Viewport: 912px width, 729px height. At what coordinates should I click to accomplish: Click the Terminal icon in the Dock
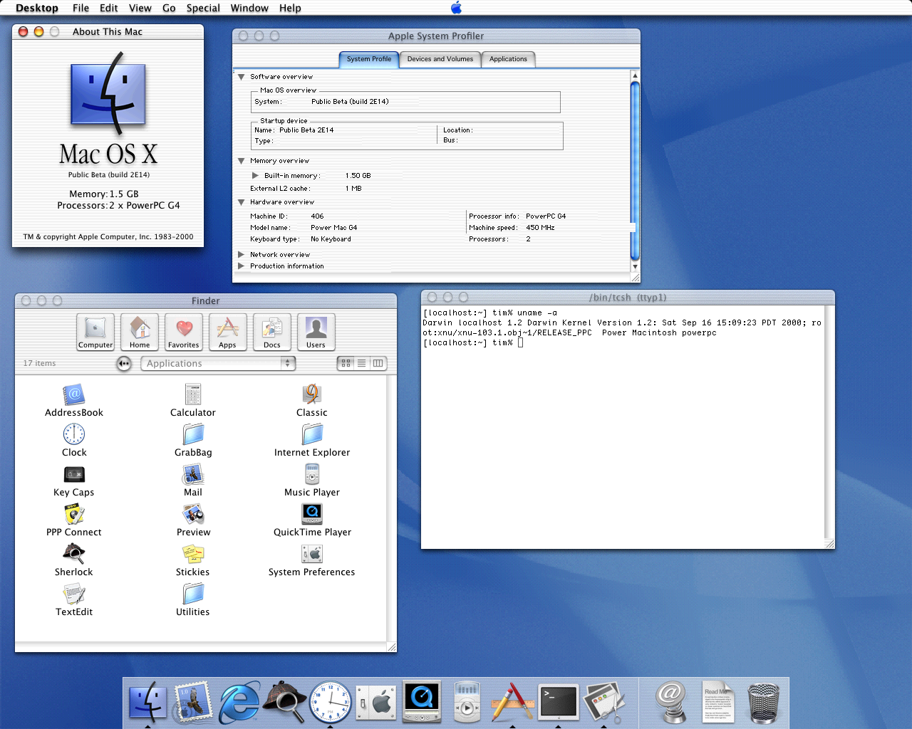pyautogui.click(x=559, y=702)
